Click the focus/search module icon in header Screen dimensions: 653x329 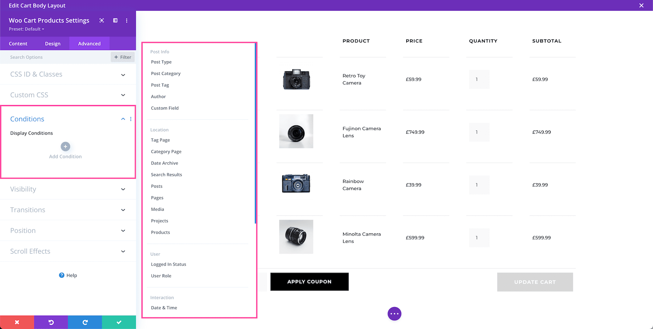(102, 21)
